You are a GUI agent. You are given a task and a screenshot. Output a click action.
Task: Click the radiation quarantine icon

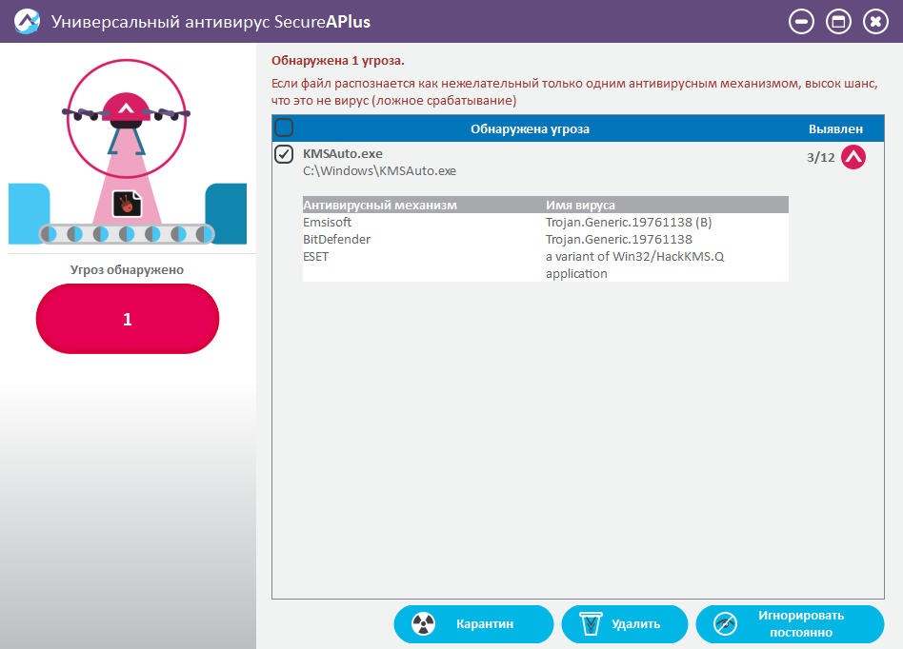point(423,623)
